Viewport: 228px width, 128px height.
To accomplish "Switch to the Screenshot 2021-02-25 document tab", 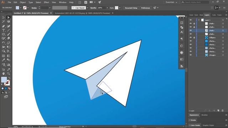I will click(x=82, y=13).
